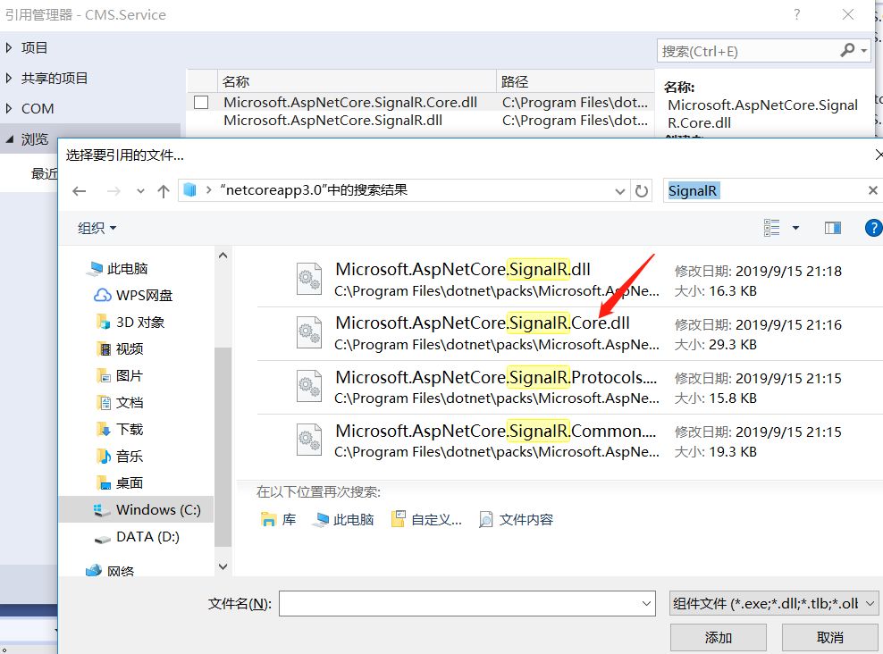This screenshot has height=654, width=883.
Task: Change the view layout icon
Action: (x=771, y=227)
